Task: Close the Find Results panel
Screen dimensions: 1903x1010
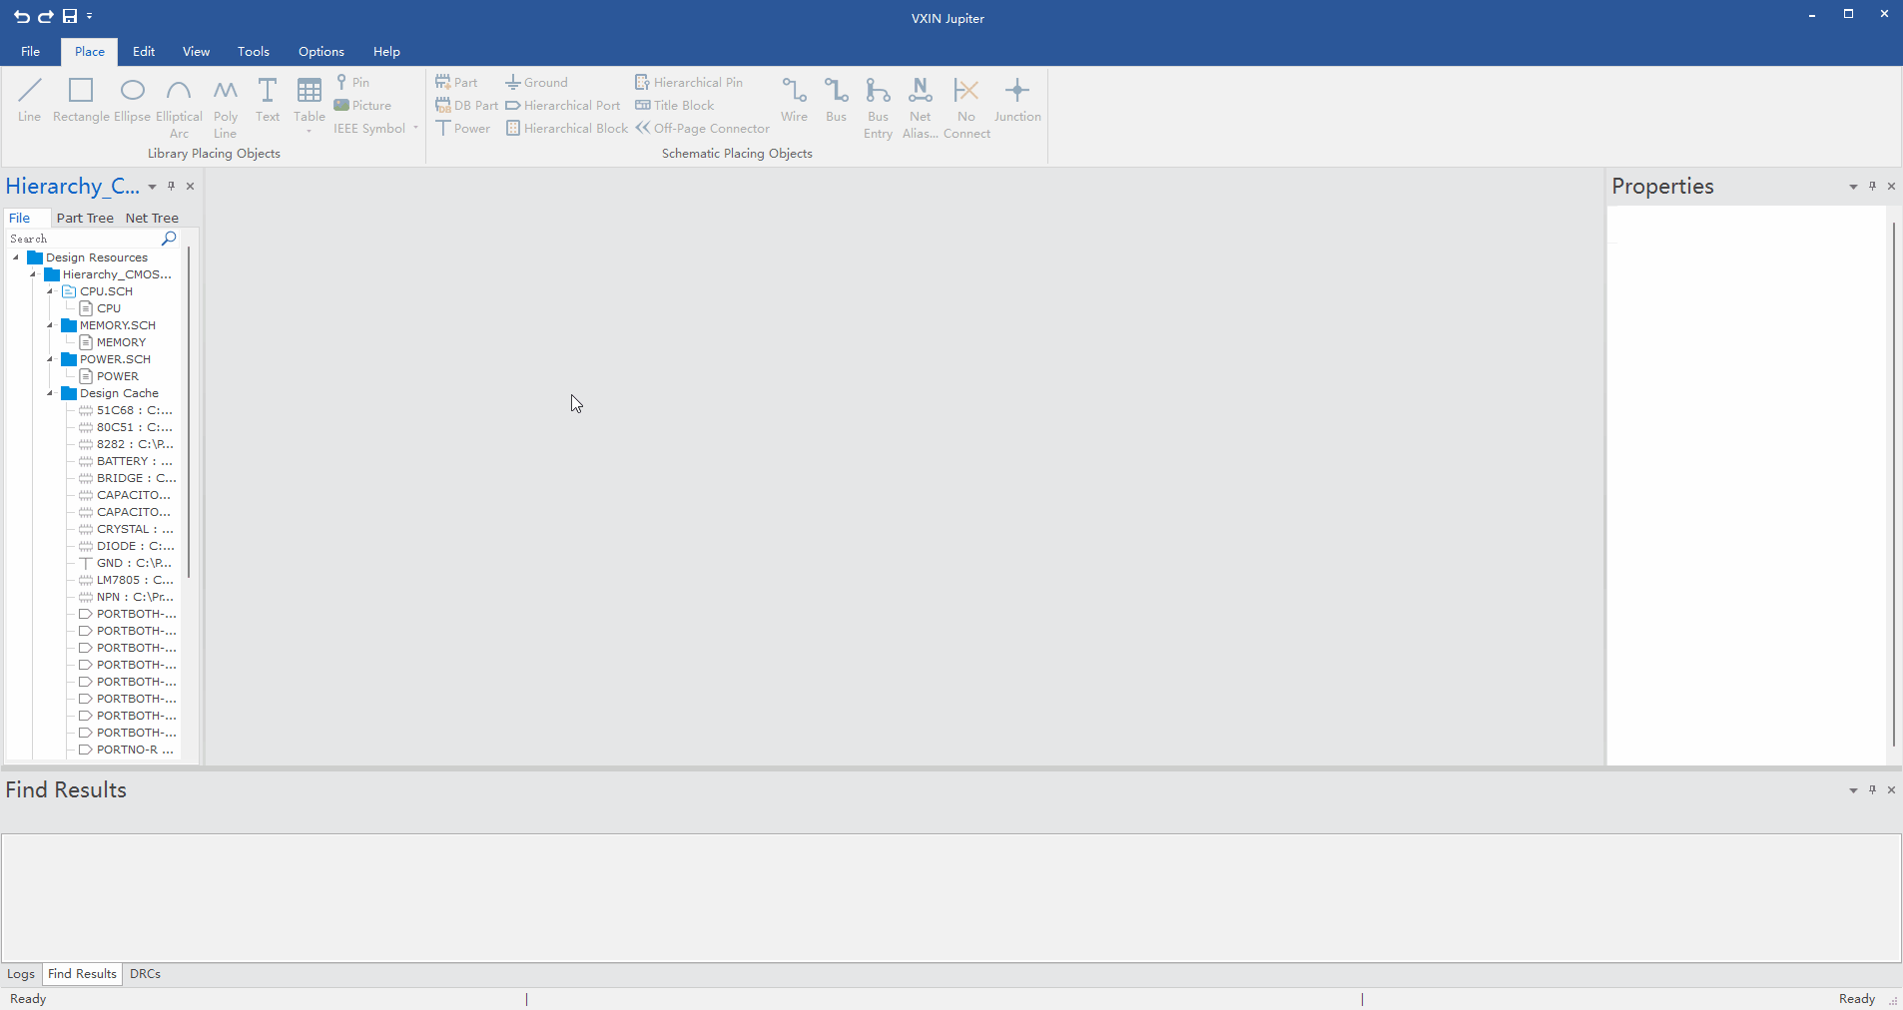Action: [1891, 790]
